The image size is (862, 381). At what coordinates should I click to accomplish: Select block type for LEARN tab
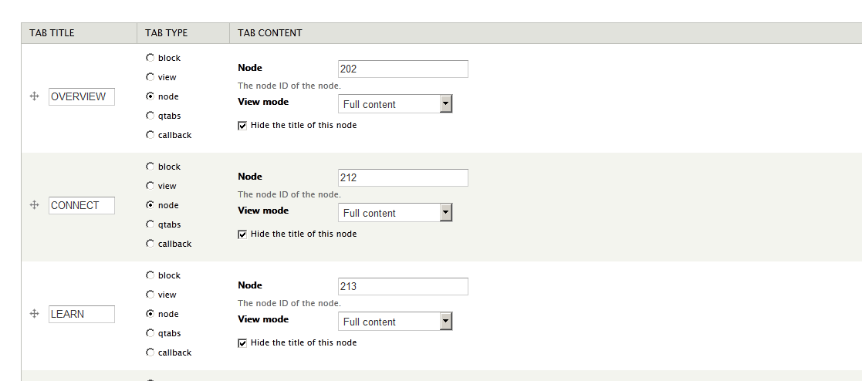pos(150,275)
